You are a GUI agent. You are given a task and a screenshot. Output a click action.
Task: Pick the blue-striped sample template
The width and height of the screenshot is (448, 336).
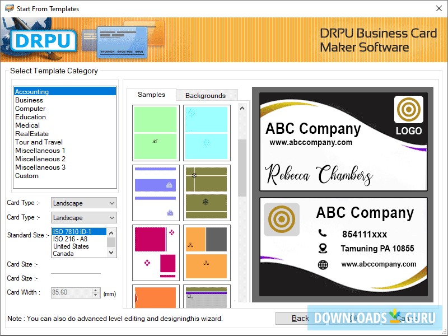tap(156, 193)
